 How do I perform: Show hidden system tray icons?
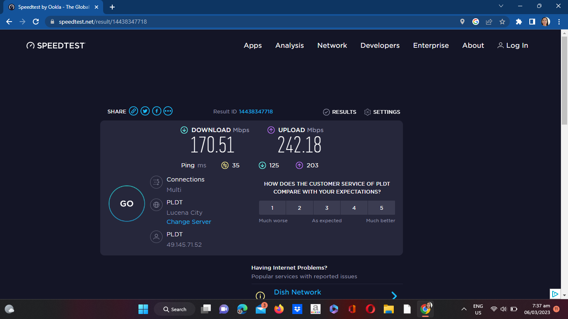coord(464,309)
